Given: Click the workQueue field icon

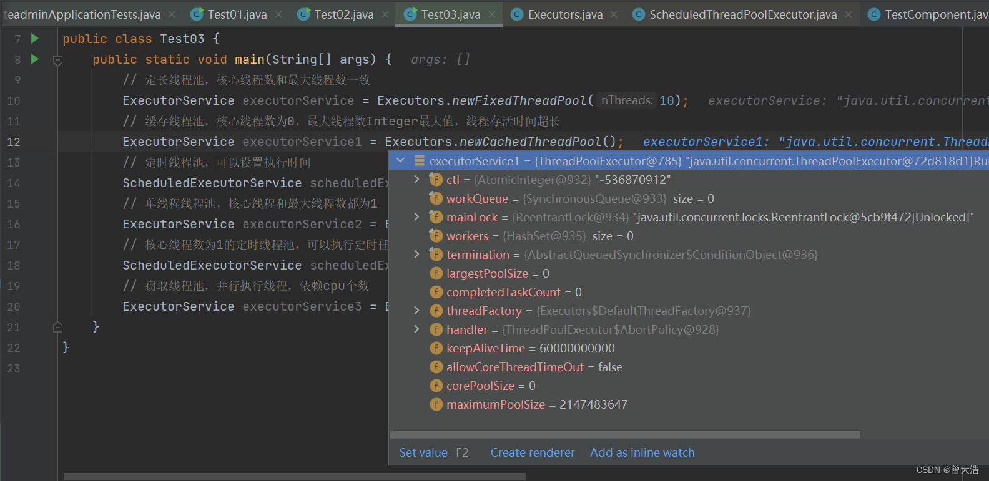Looking at the screenshot, I should tap(436, 198).
